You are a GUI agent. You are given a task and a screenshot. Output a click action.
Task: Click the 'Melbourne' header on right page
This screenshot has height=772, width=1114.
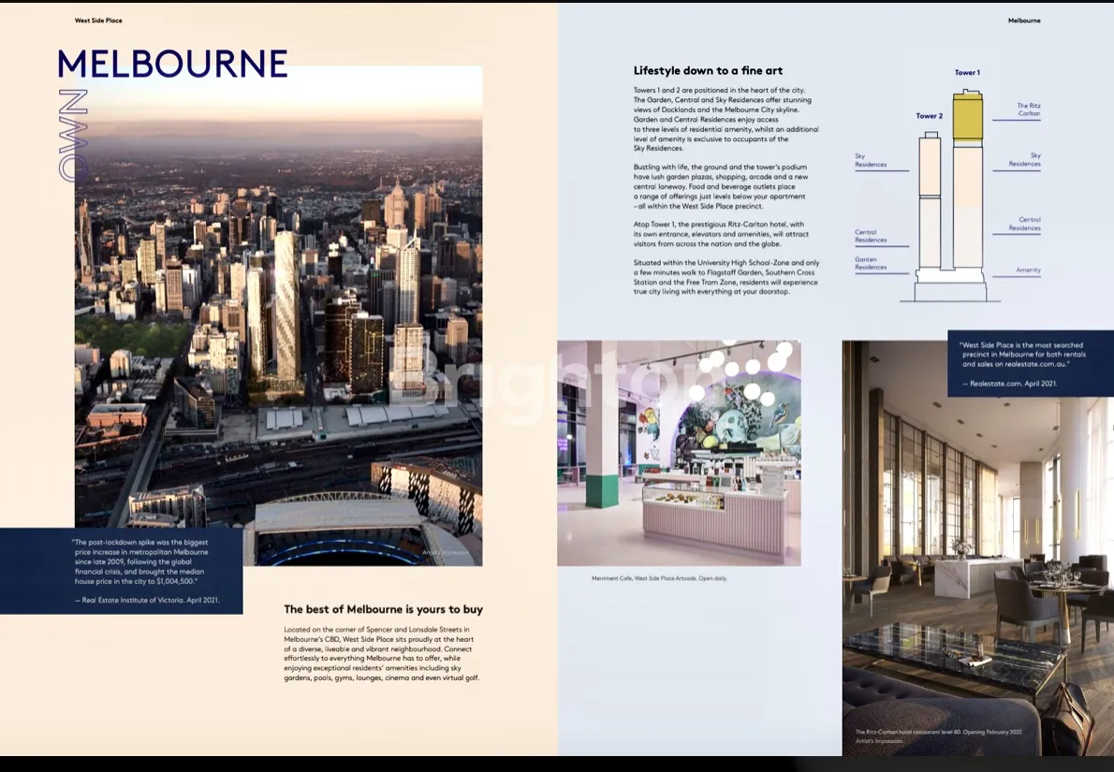[x=1024, y=21]
